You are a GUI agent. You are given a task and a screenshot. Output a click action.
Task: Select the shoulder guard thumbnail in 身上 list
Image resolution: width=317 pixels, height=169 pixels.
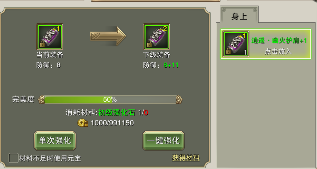(x=236, y=44)
